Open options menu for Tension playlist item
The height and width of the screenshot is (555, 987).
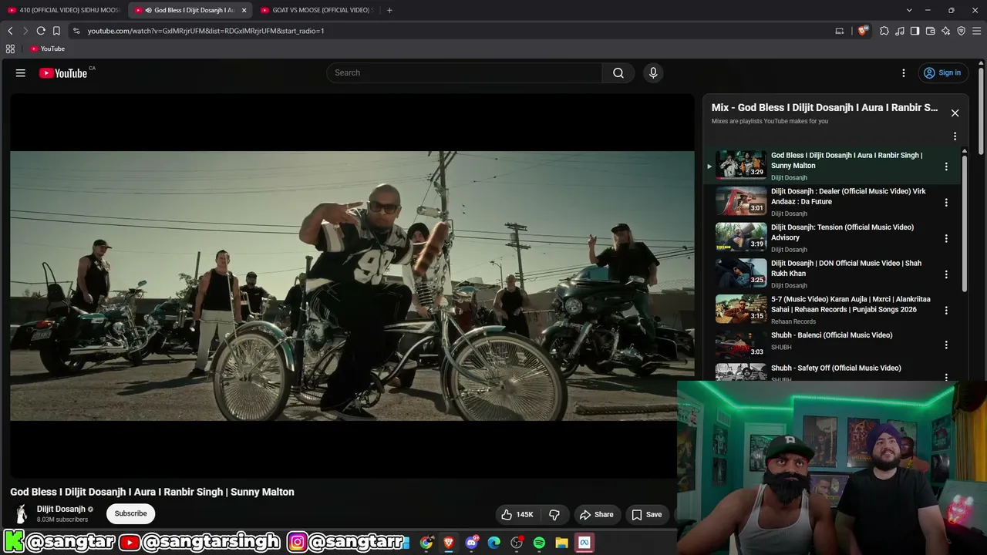(x=946, y=238)
